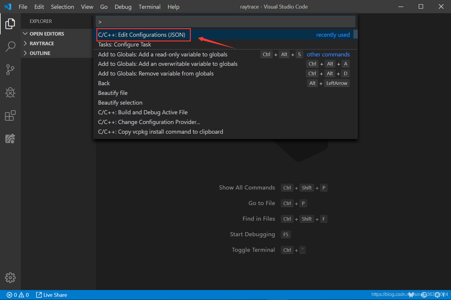451x300 pixels.
Task: Open the File menu
Action: point(23,7)
